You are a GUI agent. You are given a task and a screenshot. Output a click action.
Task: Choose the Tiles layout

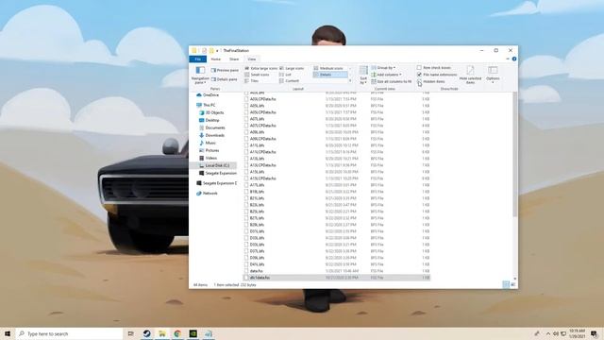[252, 81]
